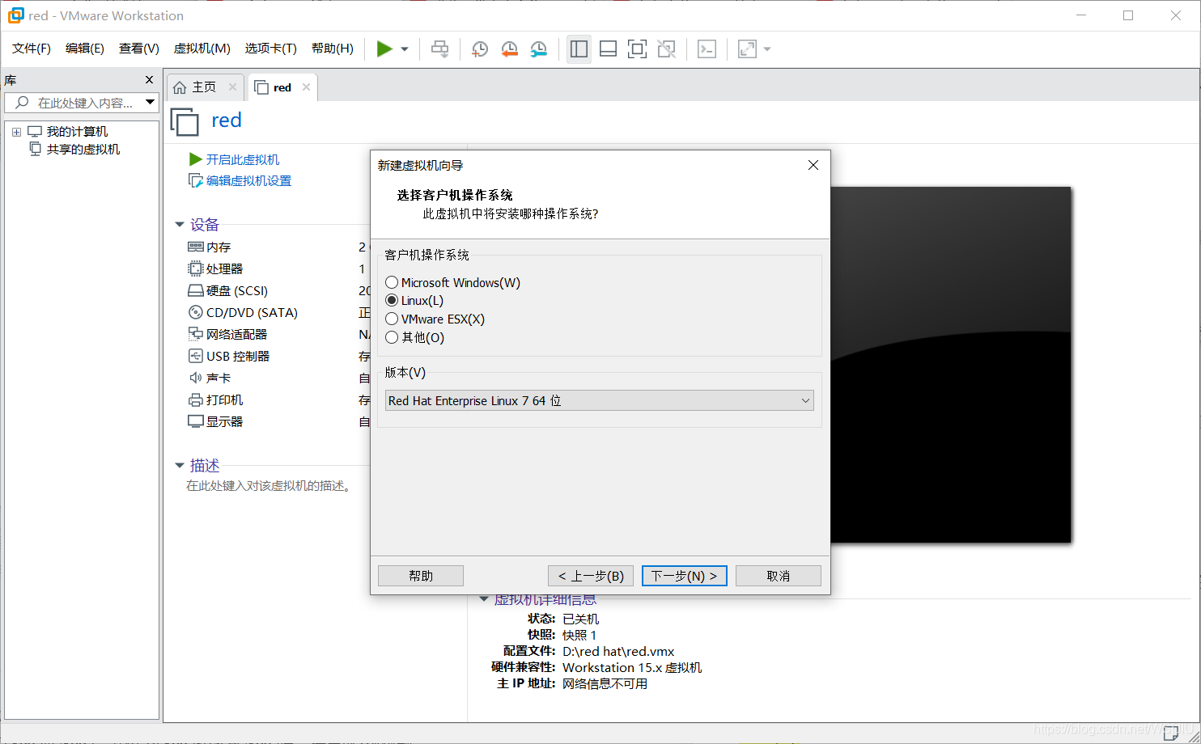Collapse the 虚拟机详细信息 section
Screen dimensions: 1201x744
pyautogui.click(x=484, y=599)
